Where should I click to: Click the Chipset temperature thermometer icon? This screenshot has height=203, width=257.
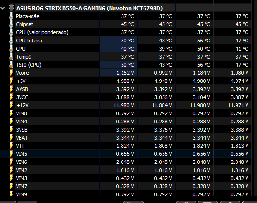(11, 24)
